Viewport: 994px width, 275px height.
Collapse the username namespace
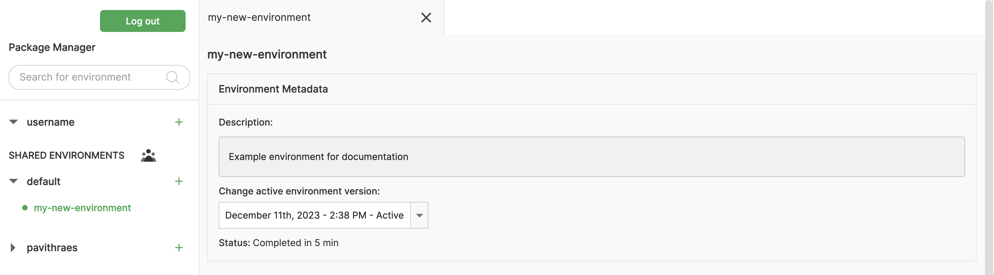pos(14,122)
